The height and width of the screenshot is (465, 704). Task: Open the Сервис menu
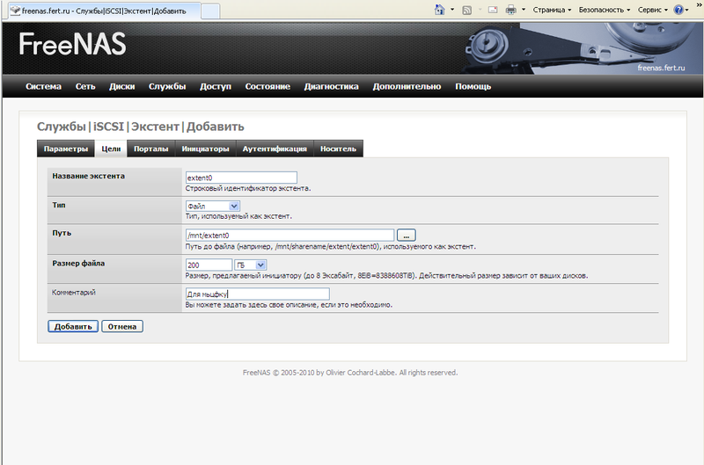653,10
